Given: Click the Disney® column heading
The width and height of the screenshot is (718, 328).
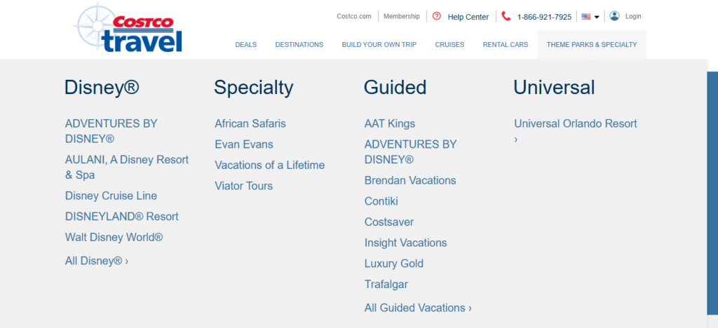Looking at the screenshot, I should (x=102, y=87).
